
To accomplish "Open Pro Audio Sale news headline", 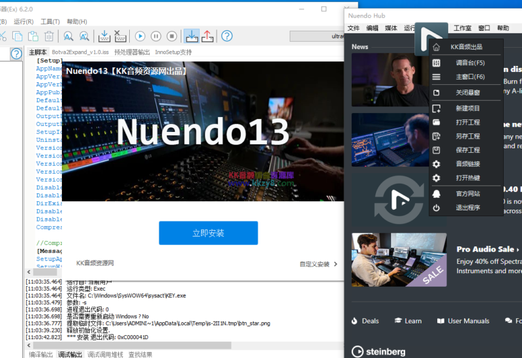I will click(x=487, y=250).
